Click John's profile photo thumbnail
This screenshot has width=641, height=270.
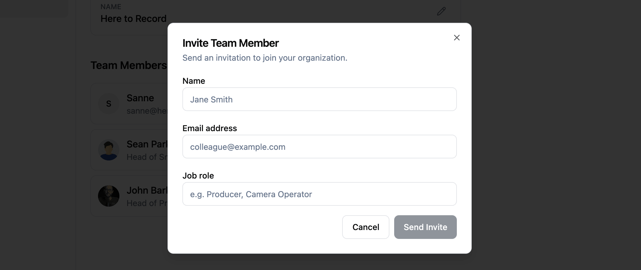tap(108, 196)
